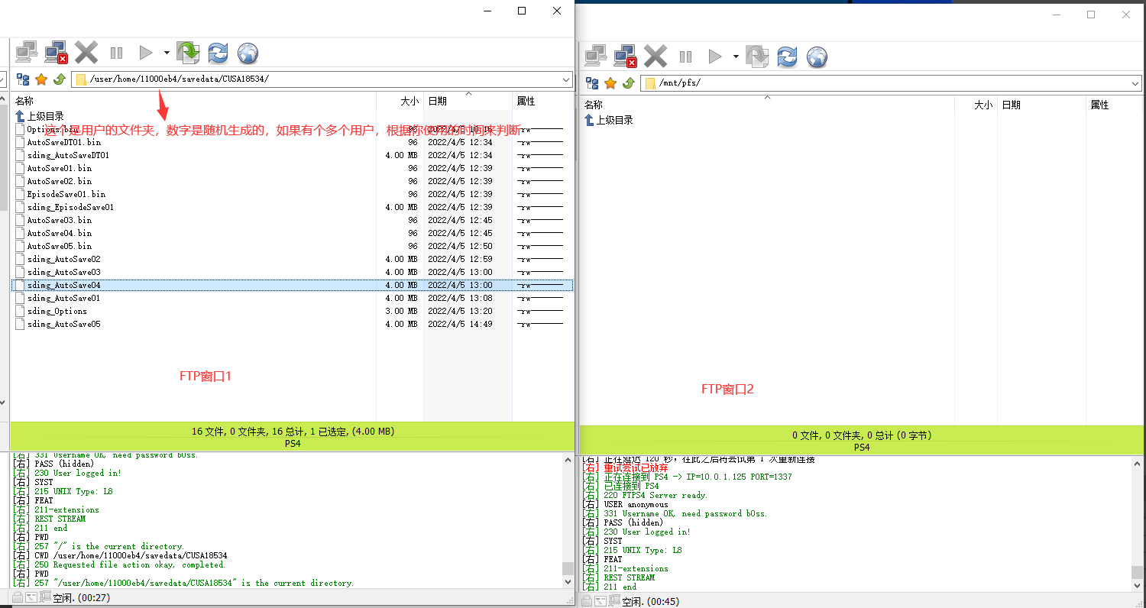The width and height of the screenshot is (1146, 608).
Task: Click go-up green arrow in window 2
Action: tap(628, 83)
